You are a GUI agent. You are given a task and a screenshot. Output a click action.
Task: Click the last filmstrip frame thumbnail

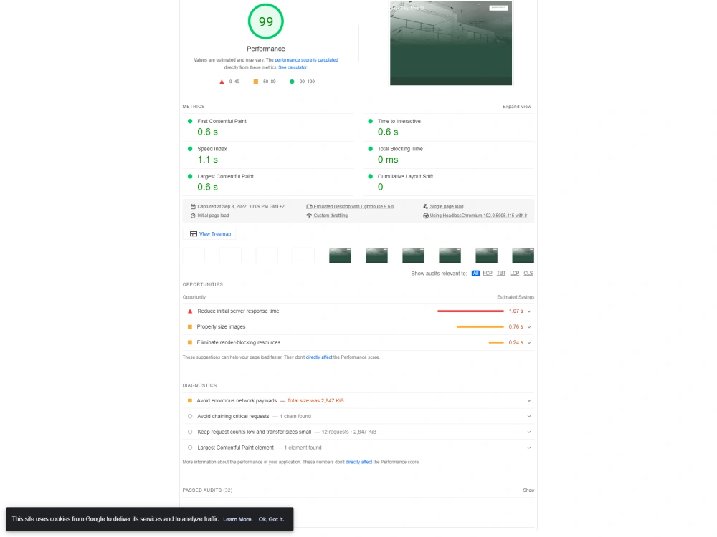tap(523, 256)
